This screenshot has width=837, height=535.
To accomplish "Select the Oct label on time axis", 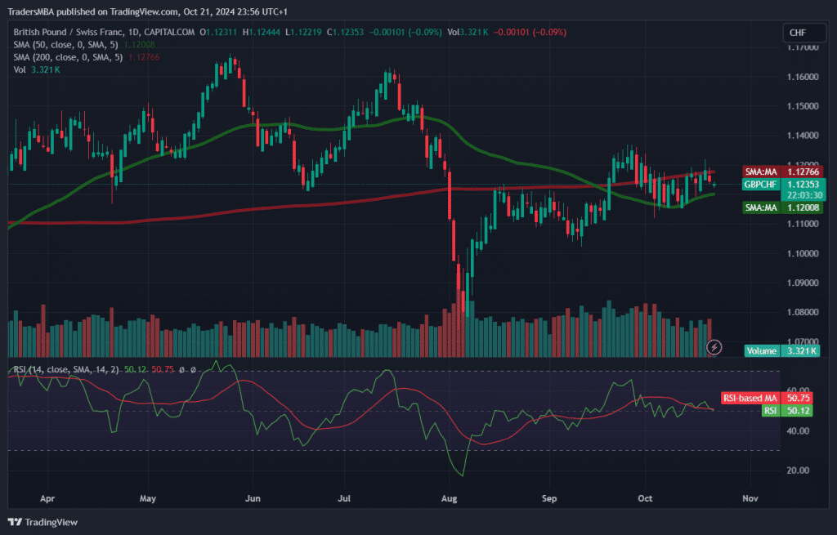I will [x=646, y=497].
